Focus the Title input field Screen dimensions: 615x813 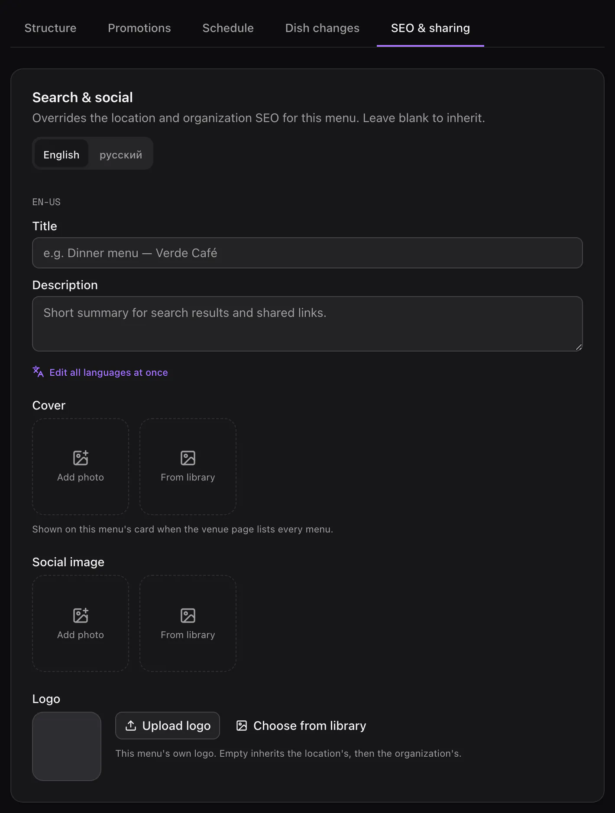(307, 253)
